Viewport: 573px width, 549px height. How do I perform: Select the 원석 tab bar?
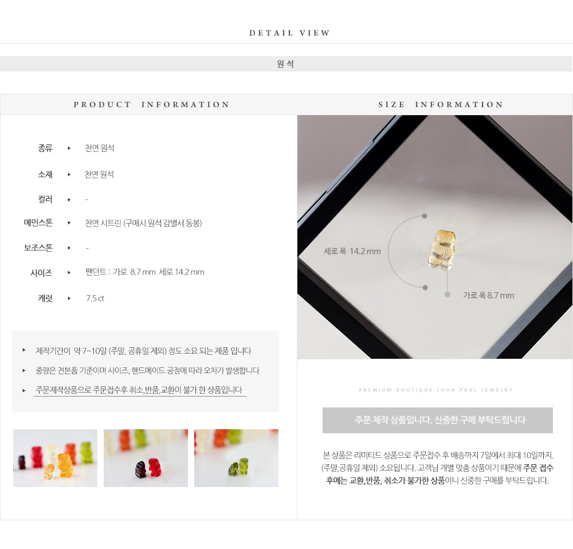tap(286, 64)
